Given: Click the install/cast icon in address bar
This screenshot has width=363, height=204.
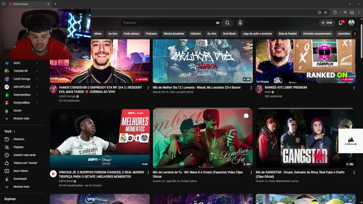Looking at the screenshot, I should click(319, 12).
